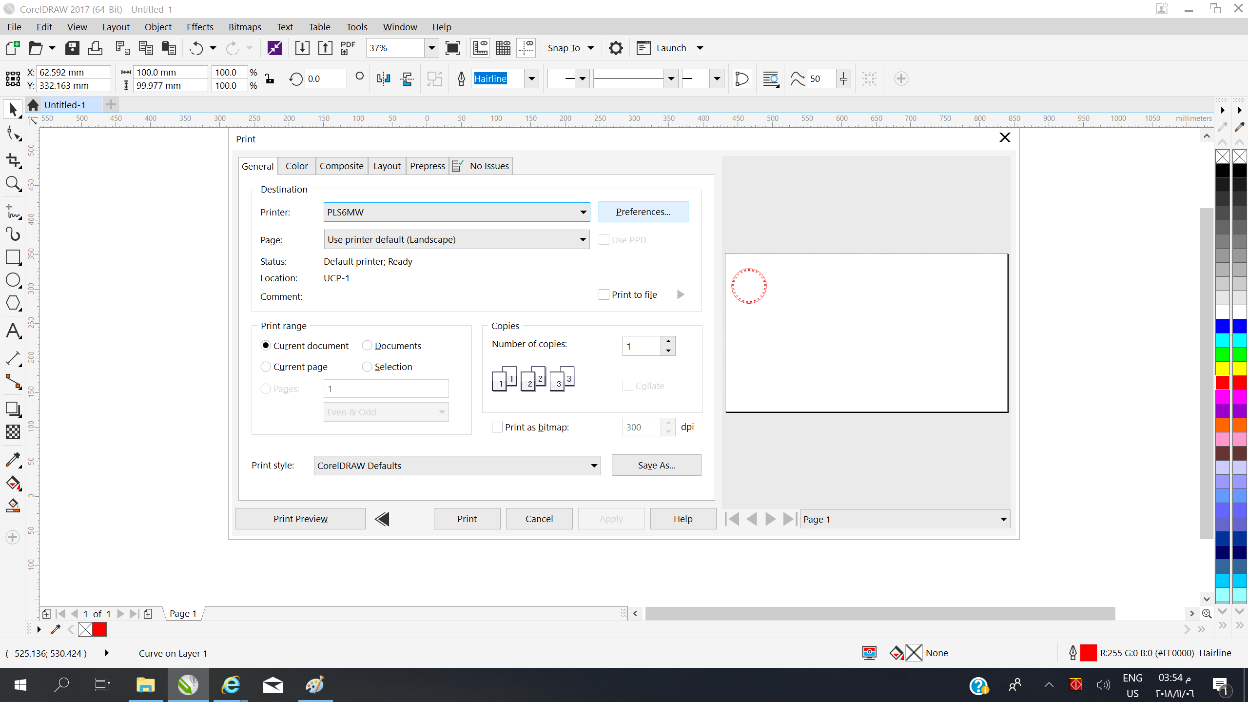Screen dimensions: 1248x702
Task: Click the Print button in dialog
Action: tap(467, 519)
